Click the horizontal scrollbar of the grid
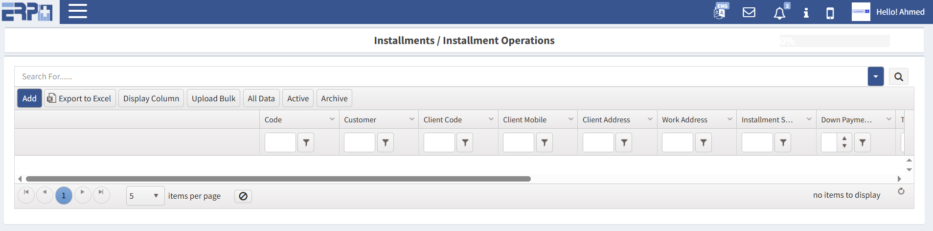 pos(278,179)
